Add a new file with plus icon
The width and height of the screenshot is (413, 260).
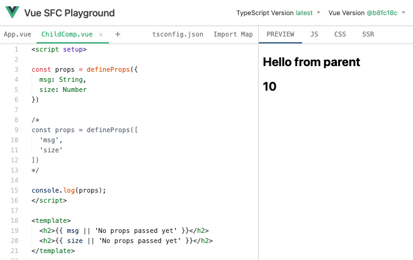(118, 34)
